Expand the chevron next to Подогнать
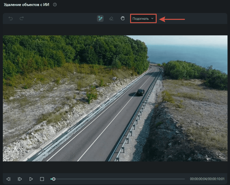 pos(152,19)
